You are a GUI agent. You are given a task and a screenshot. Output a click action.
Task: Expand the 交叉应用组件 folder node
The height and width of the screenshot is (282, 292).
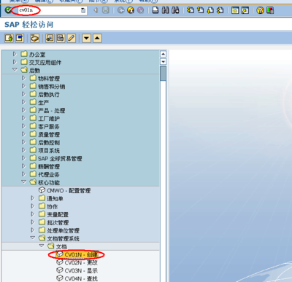coord(15,62)
